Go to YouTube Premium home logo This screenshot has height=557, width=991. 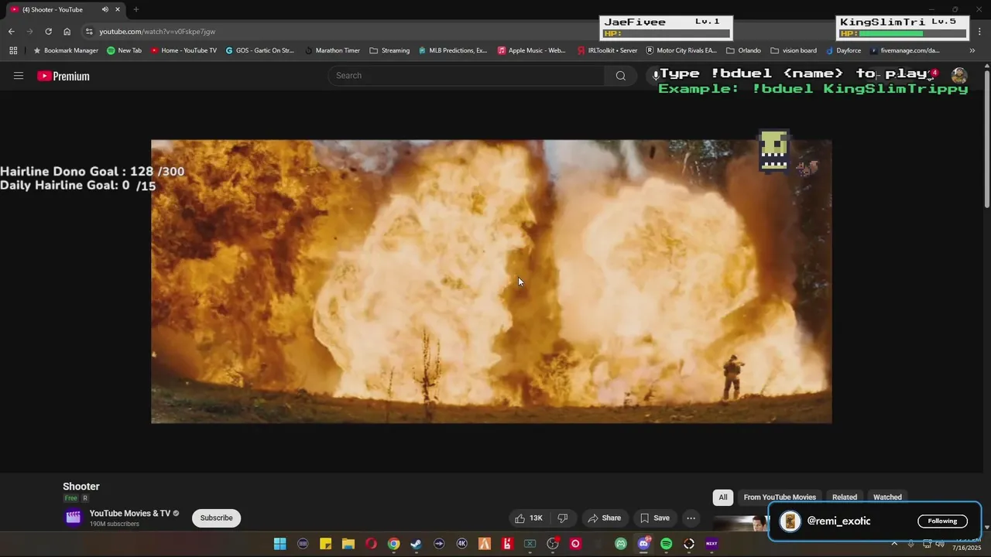tap(63, 76)
